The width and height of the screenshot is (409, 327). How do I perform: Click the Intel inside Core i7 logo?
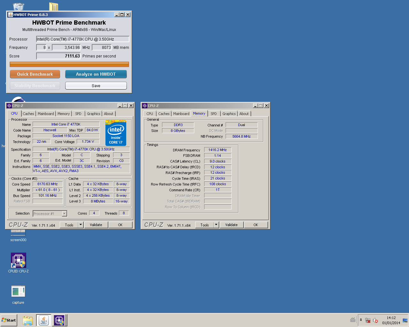[x=116, y=133]
